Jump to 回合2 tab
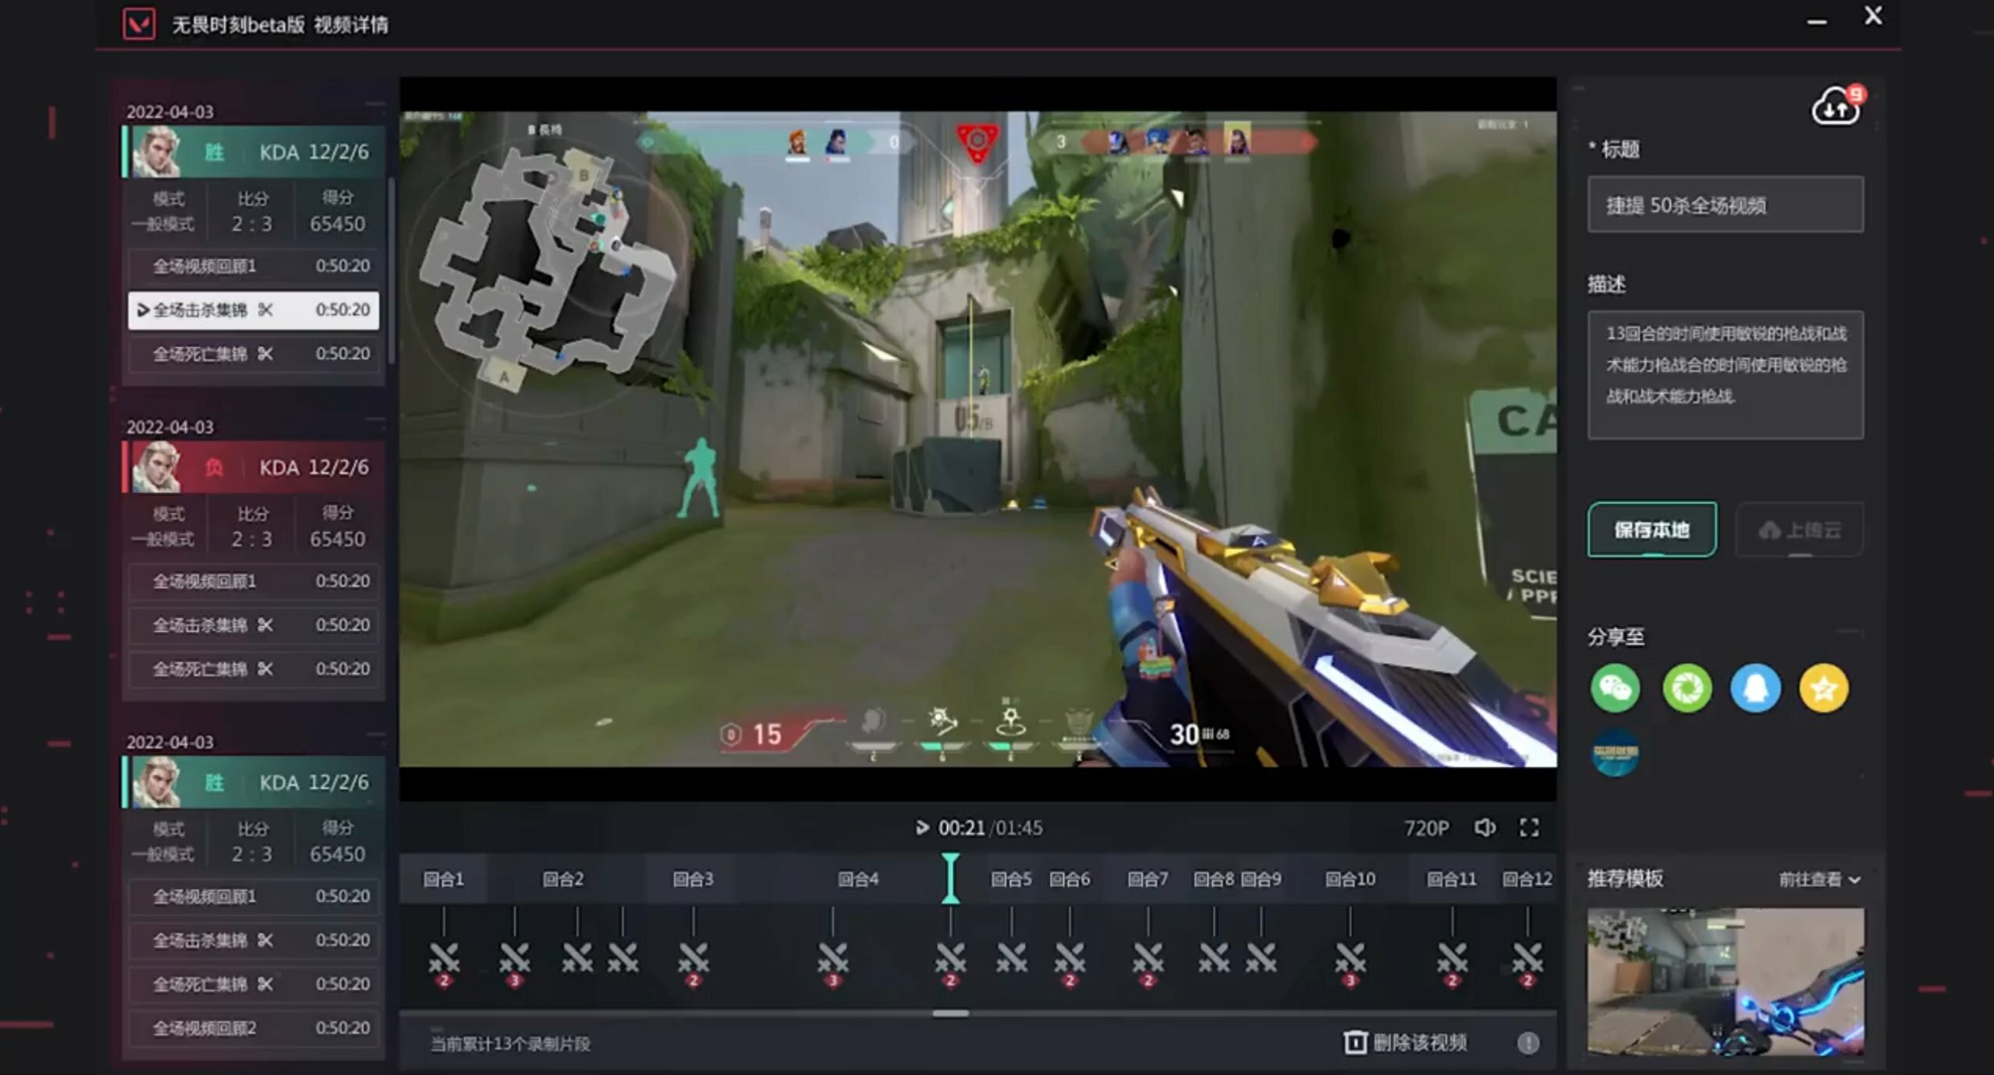The width and height of the screenshot is (1994, 1075). coord(563,879)
